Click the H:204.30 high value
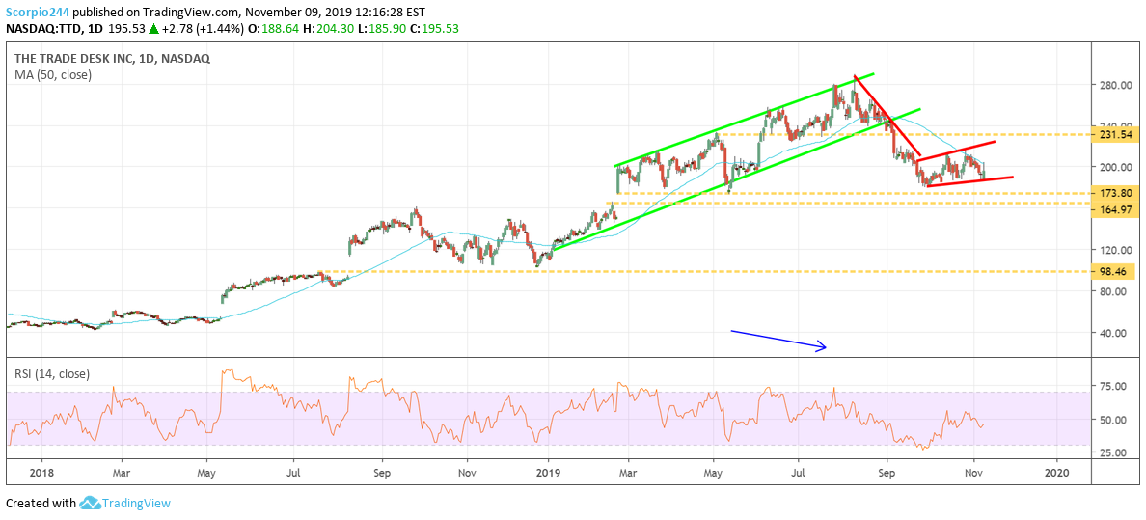 326,29
